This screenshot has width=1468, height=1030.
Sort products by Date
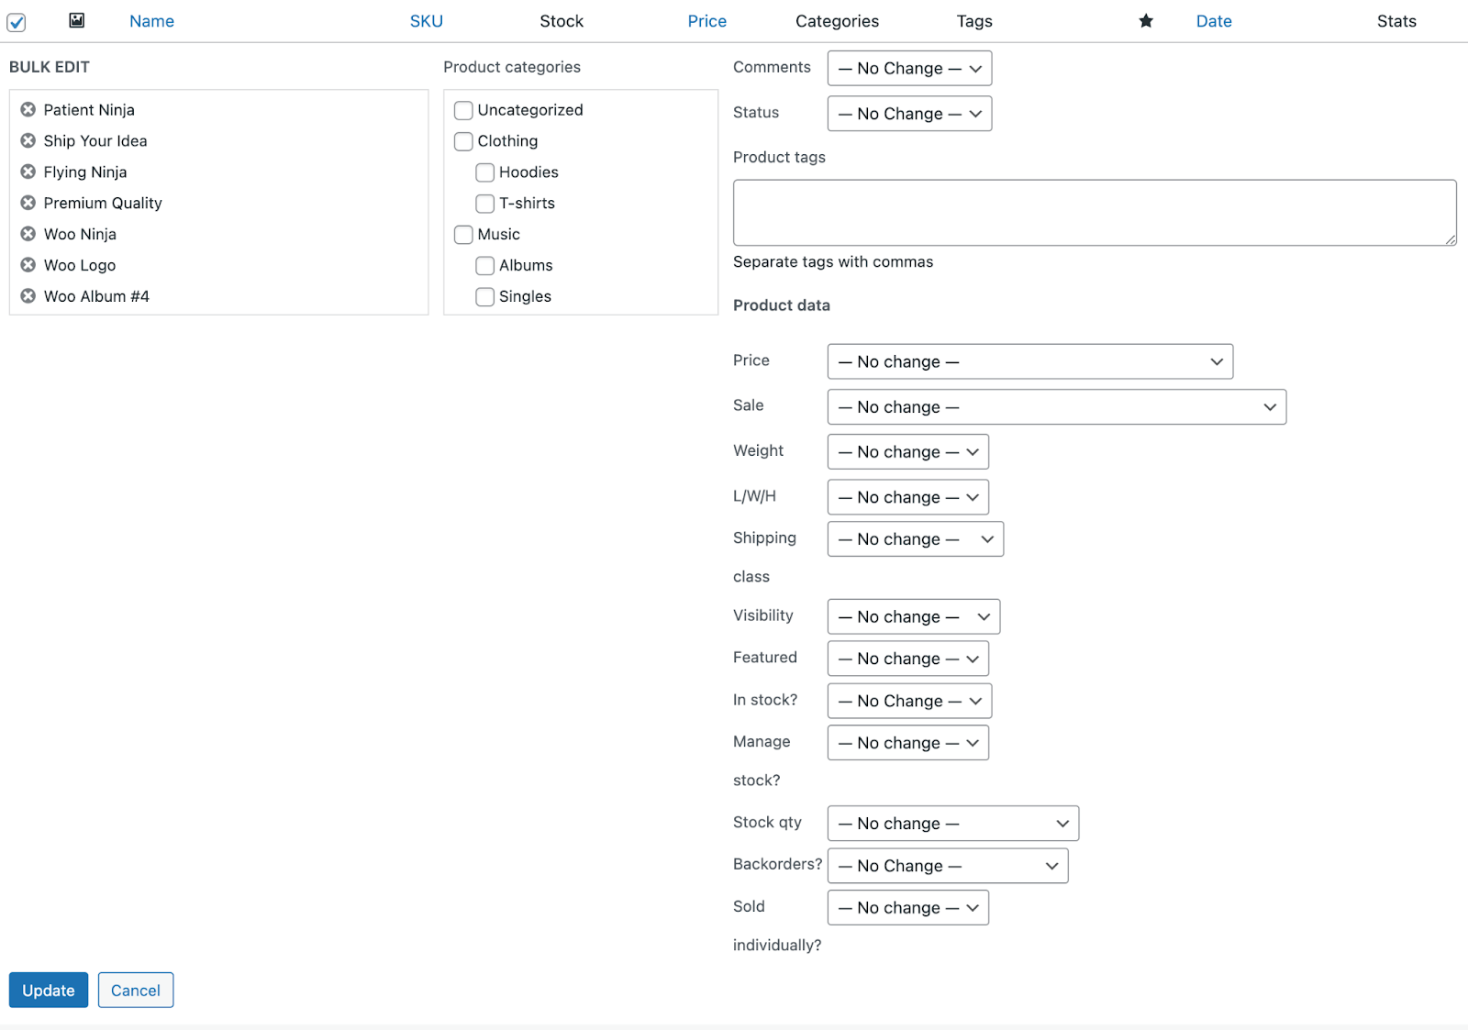tap(1213, 20)
